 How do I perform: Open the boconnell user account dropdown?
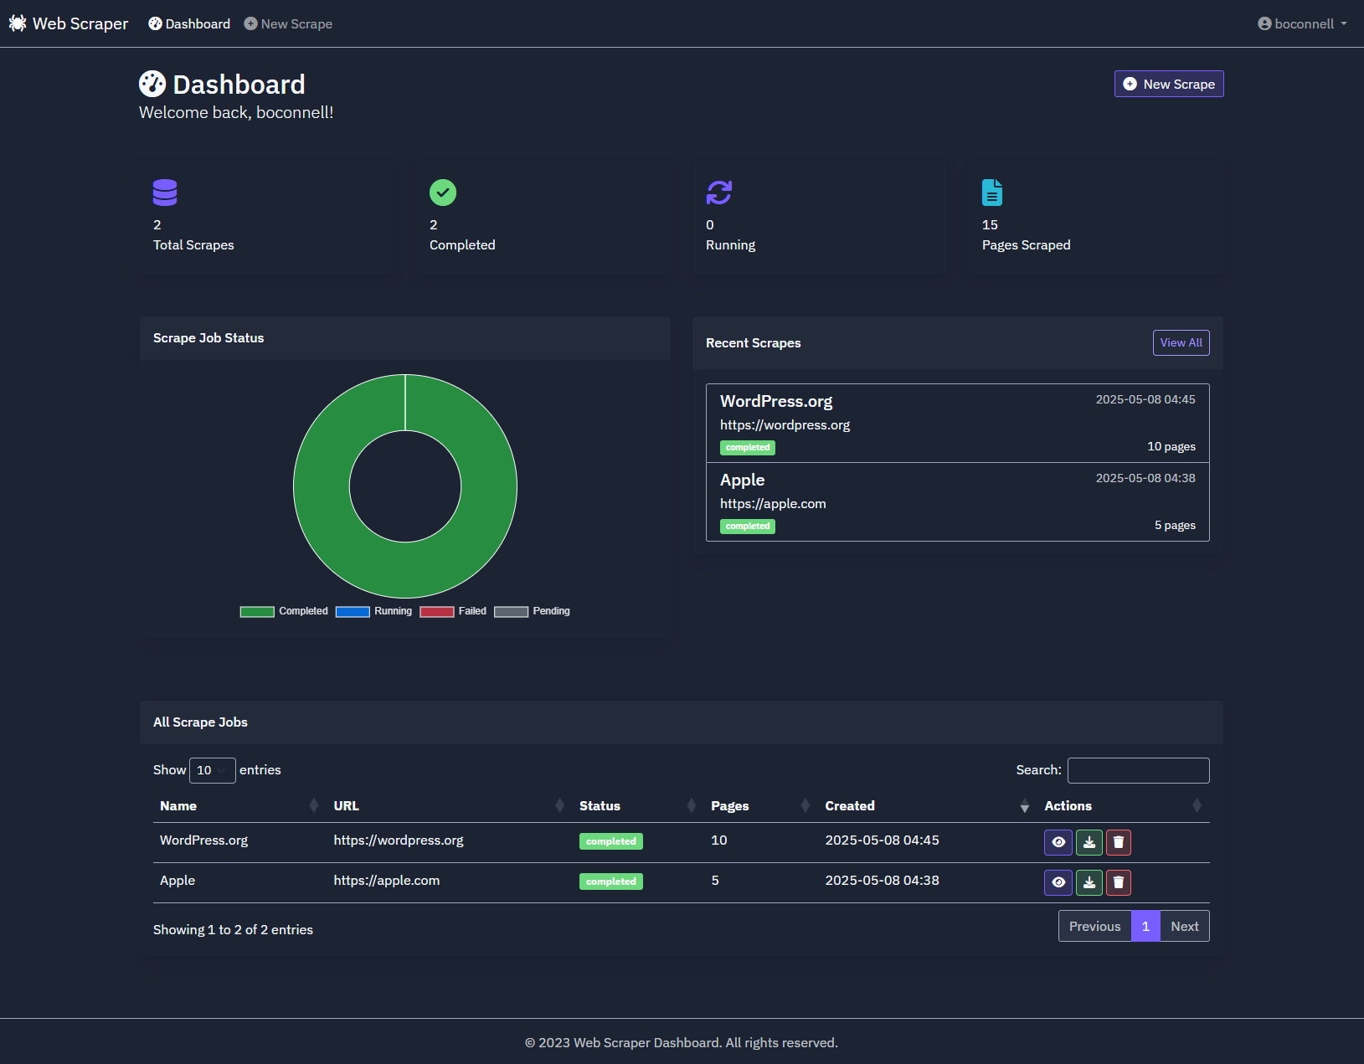[x=1302, y=23]
